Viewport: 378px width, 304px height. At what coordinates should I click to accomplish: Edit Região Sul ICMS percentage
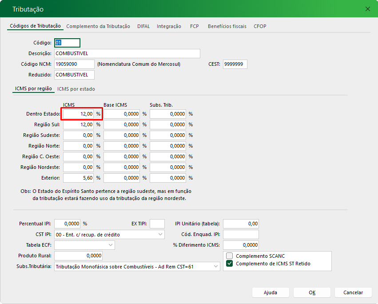pyautogui.click(x=78, y=124)
